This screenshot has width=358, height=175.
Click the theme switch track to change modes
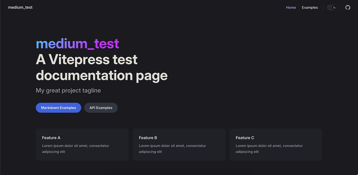(332, 7)
